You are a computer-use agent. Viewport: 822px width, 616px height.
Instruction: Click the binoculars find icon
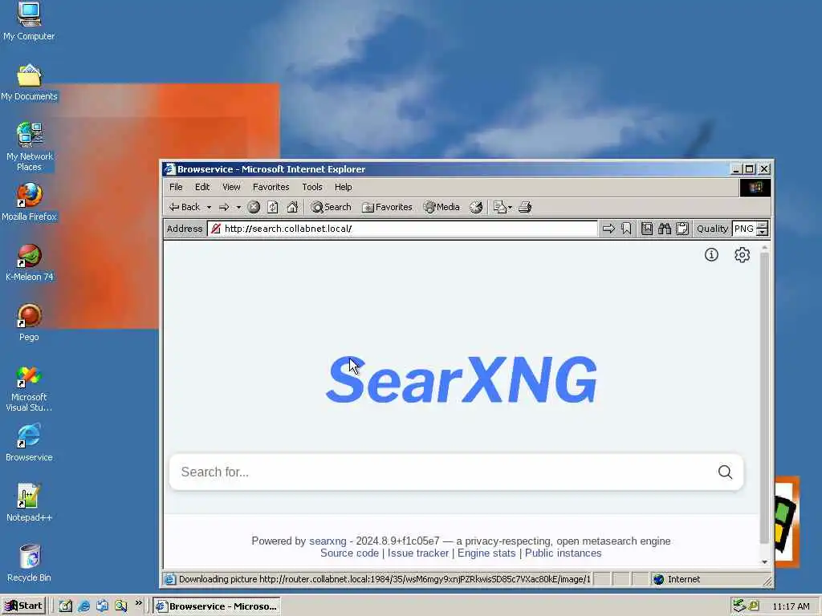point(665,229)
